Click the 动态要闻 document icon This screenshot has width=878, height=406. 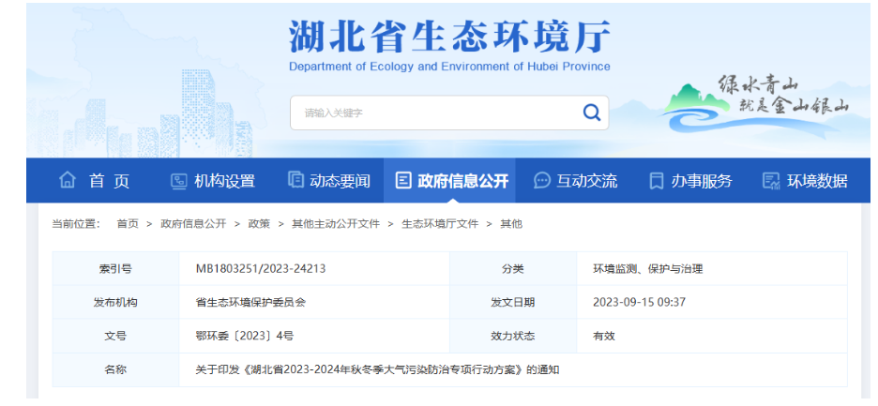click(x=295, y=180)
